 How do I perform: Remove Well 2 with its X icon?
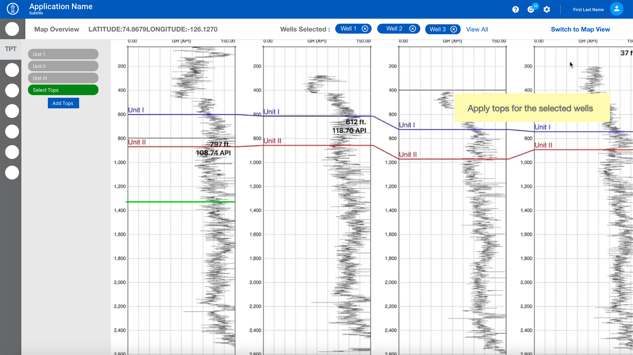point(413,29)
